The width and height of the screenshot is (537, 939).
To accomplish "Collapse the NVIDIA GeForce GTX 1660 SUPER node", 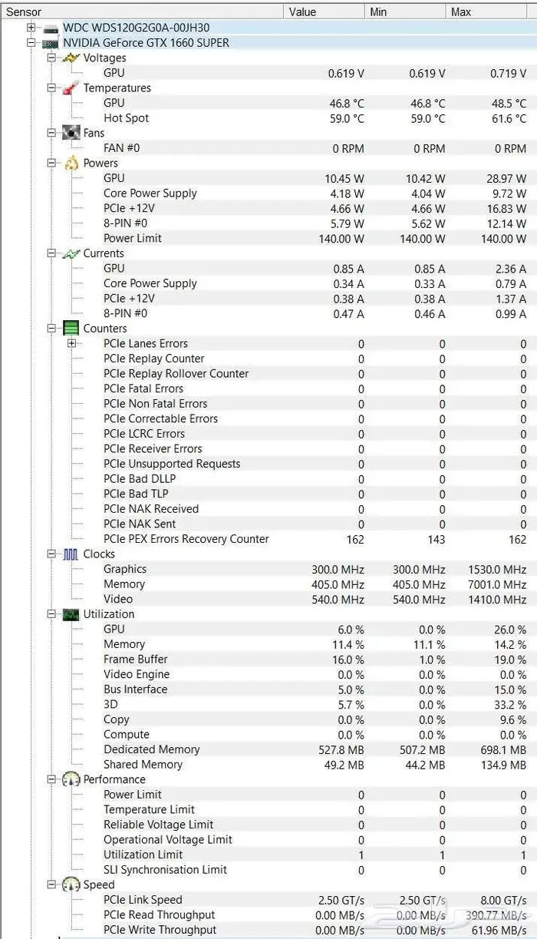I will click(x=31, y=43).
